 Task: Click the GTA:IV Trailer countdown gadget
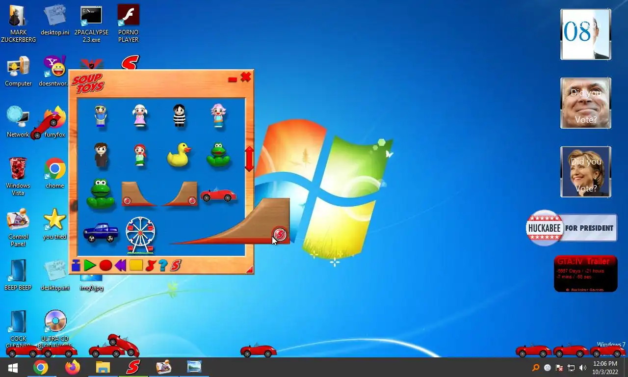[586, 274]
